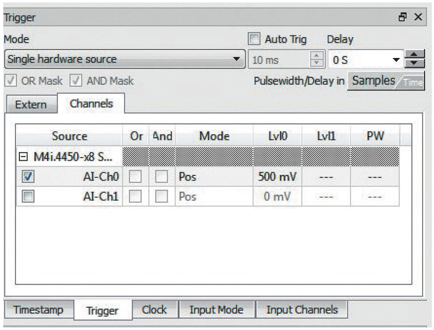Open the Clock bottom tab
This screenshot has height=330, width=434.
(x=155, y=310)
